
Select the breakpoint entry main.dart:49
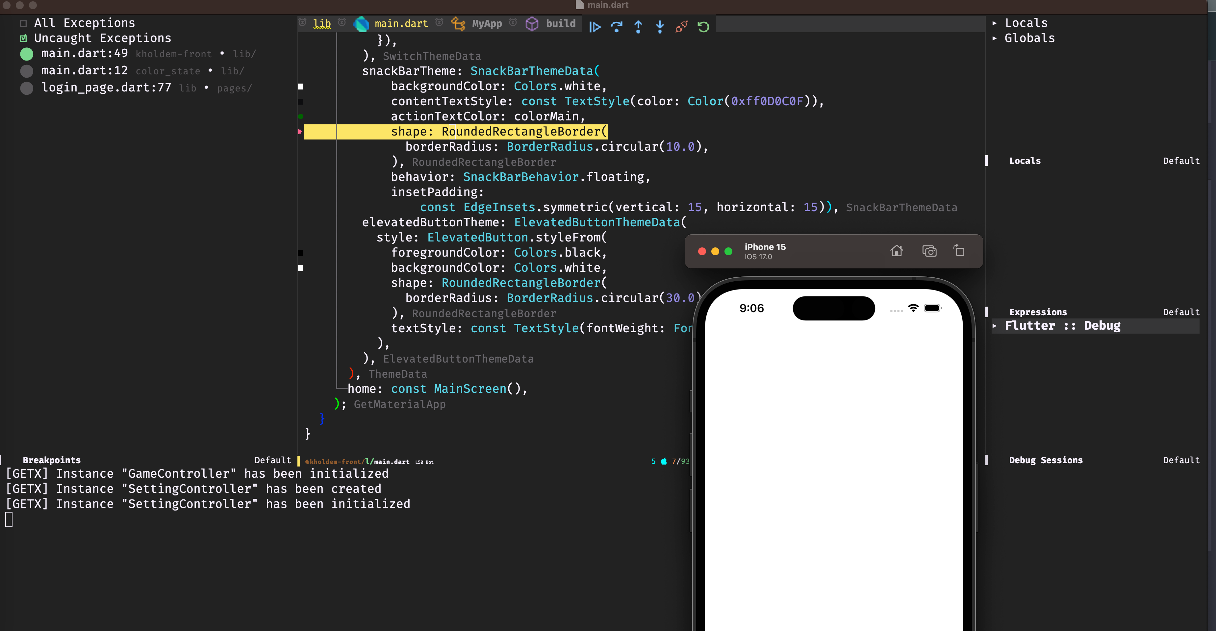coord(84,53)
